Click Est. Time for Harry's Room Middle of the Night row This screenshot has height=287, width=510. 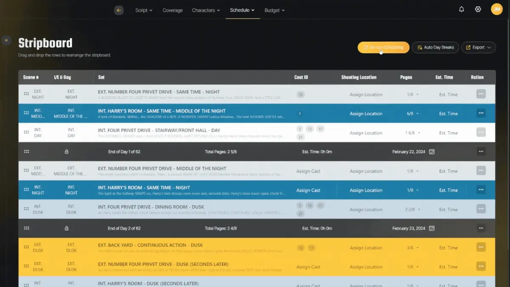coord(448,114)
